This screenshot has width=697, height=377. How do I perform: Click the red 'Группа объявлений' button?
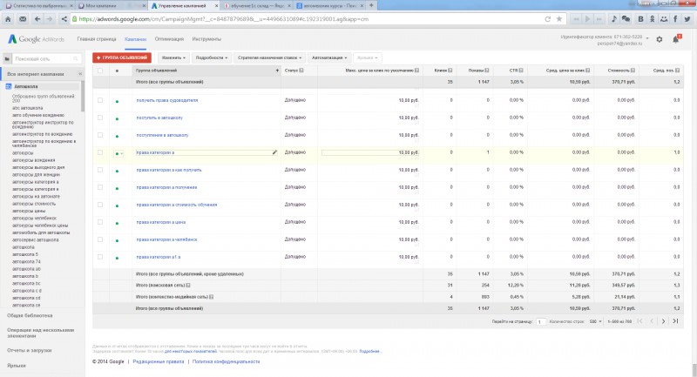pos(122,57)
